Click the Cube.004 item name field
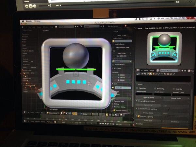The height and width of the screenshot is (147, 196). tap(123, 88)
